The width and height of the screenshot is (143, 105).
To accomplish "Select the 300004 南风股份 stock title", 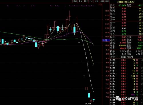I will (126, 2).
